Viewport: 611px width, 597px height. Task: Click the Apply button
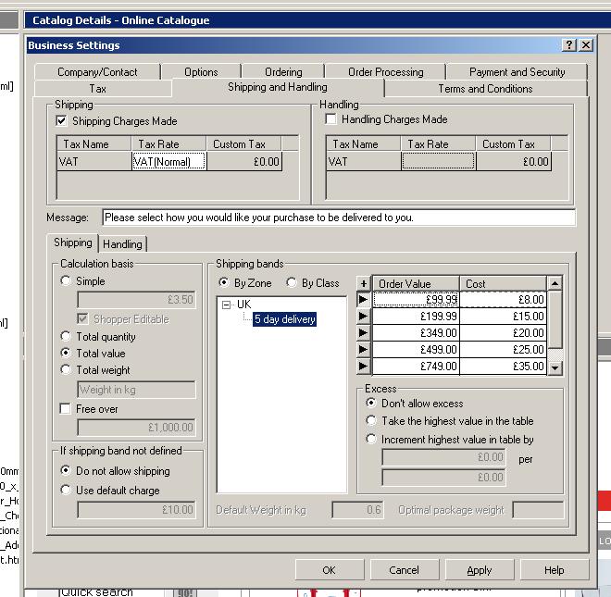point(480,570)
